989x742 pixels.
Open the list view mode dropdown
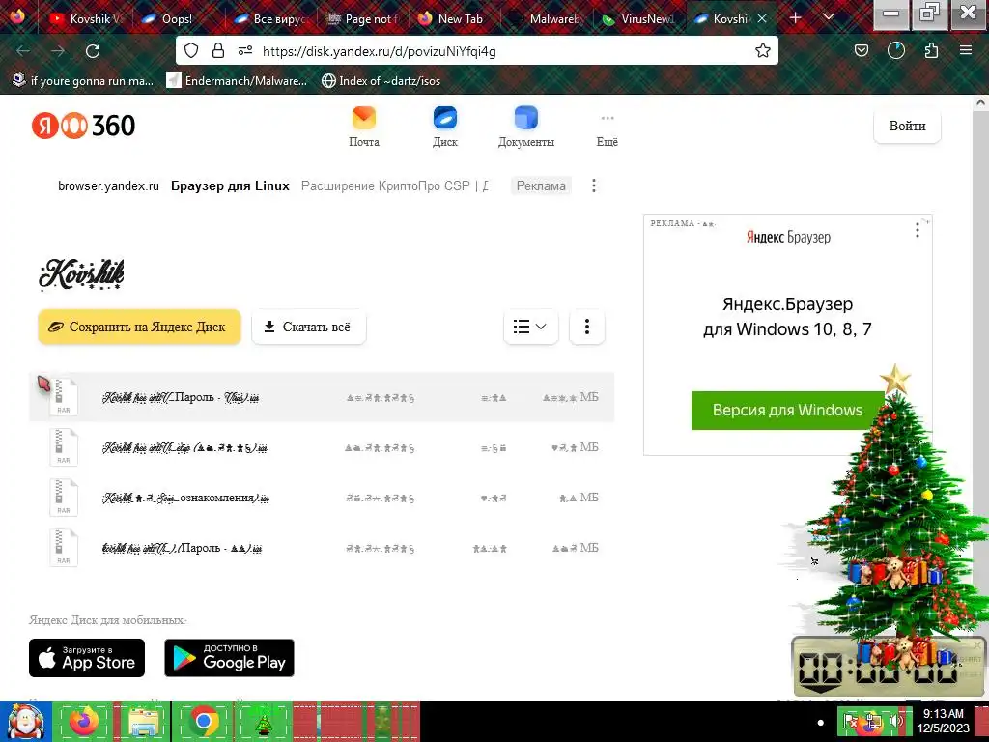coord(530,327)
